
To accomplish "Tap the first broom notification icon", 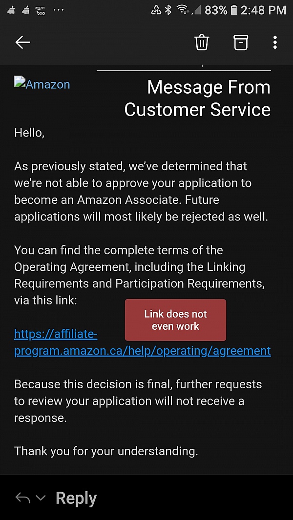I will (x=11, y=10).
